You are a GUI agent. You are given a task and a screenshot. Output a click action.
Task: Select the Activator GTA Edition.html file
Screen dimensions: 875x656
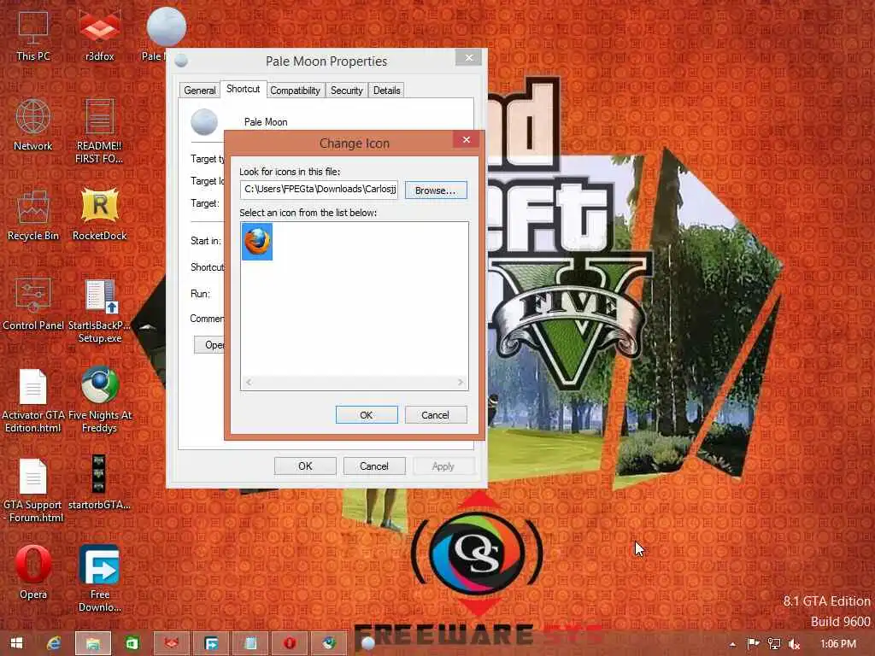pos(33,401)
